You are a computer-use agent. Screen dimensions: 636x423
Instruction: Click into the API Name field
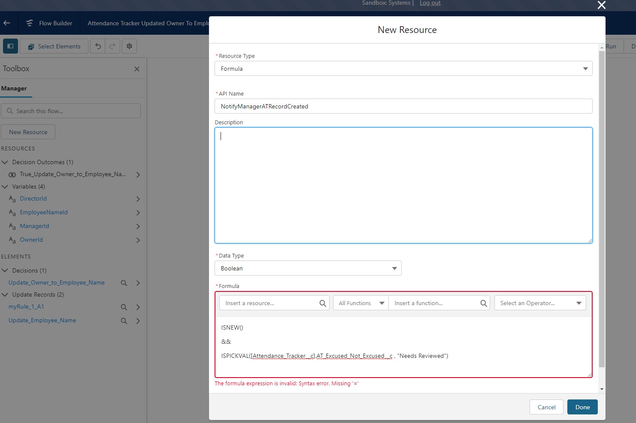[x=403, y=106]
